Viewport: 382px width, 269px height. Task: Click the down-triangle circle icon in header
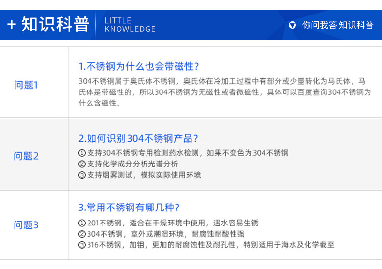click(292, 25)
